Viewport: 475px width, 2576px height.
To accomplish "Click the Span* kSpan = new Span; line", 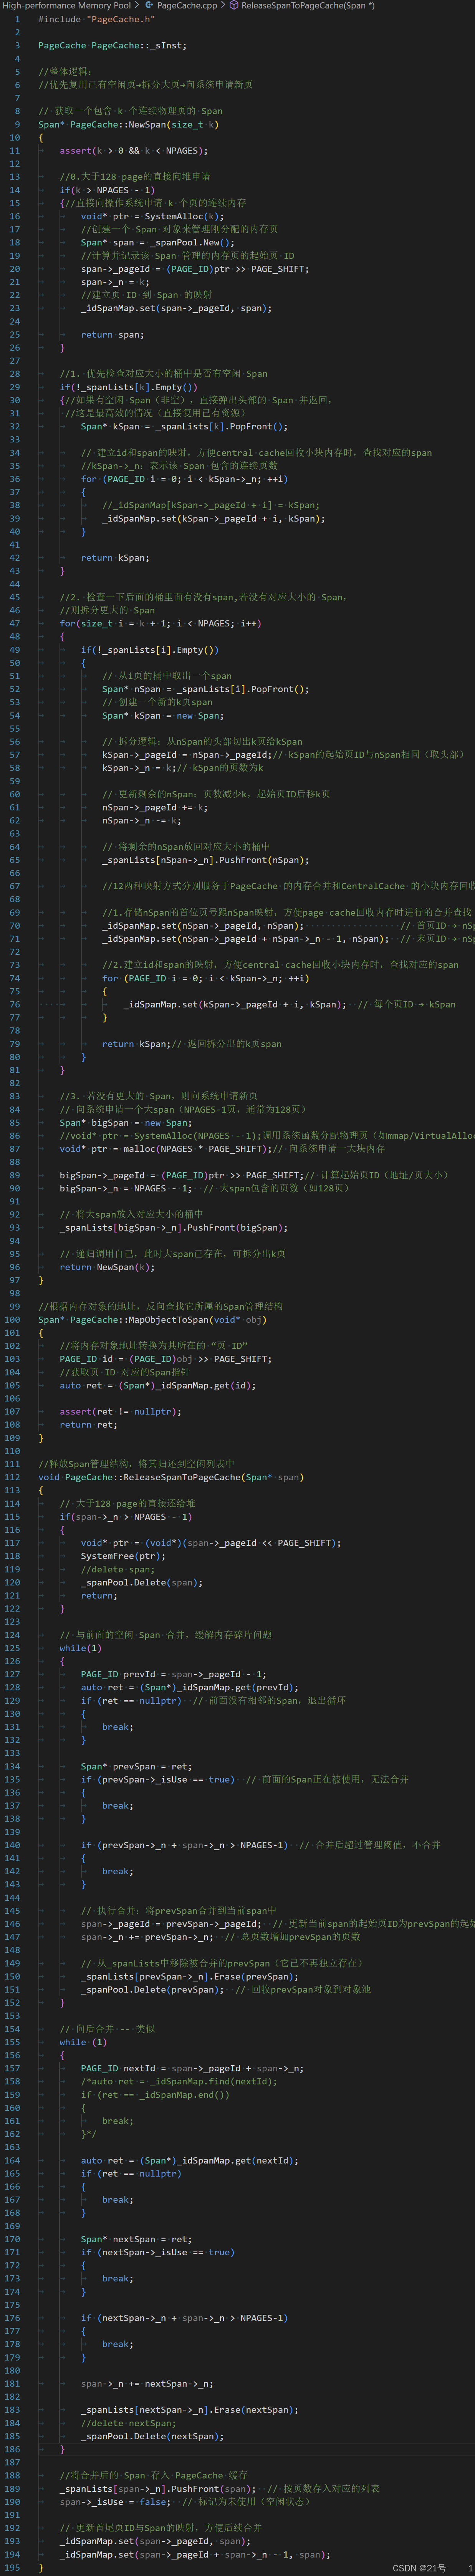I will pos(163,715).
